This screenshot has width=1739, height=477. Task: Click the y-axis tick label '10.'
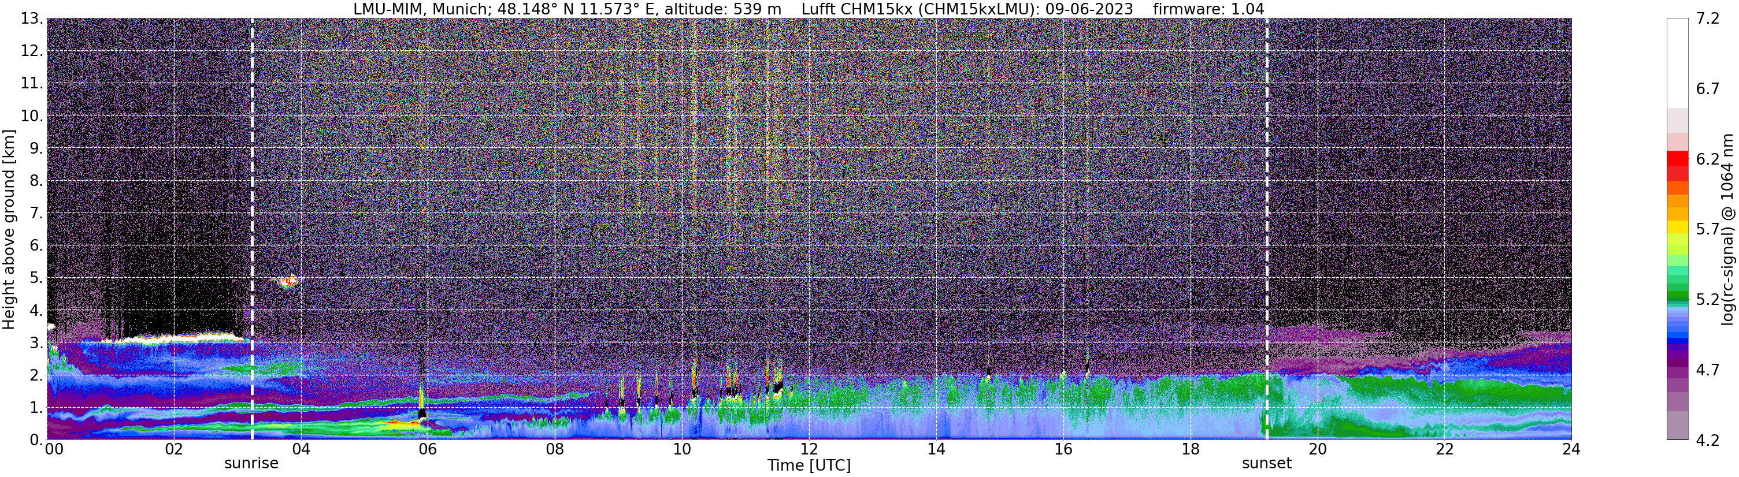(x=32, y=116)
